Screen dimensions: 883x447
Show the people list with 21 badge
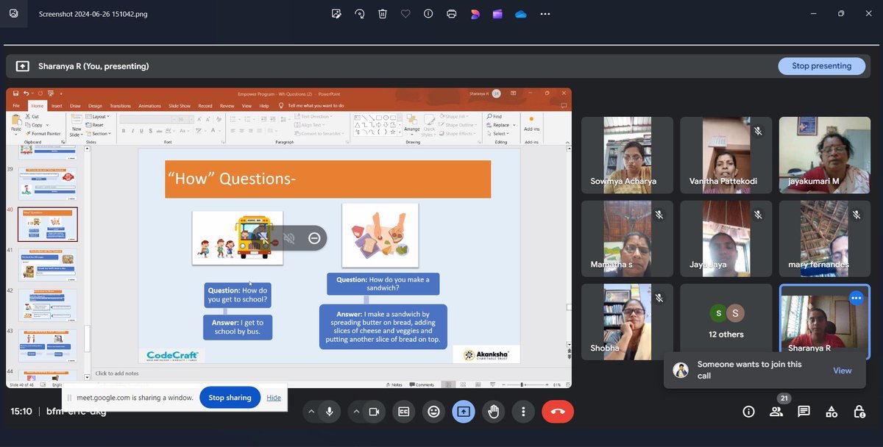[x=776, y=411]
